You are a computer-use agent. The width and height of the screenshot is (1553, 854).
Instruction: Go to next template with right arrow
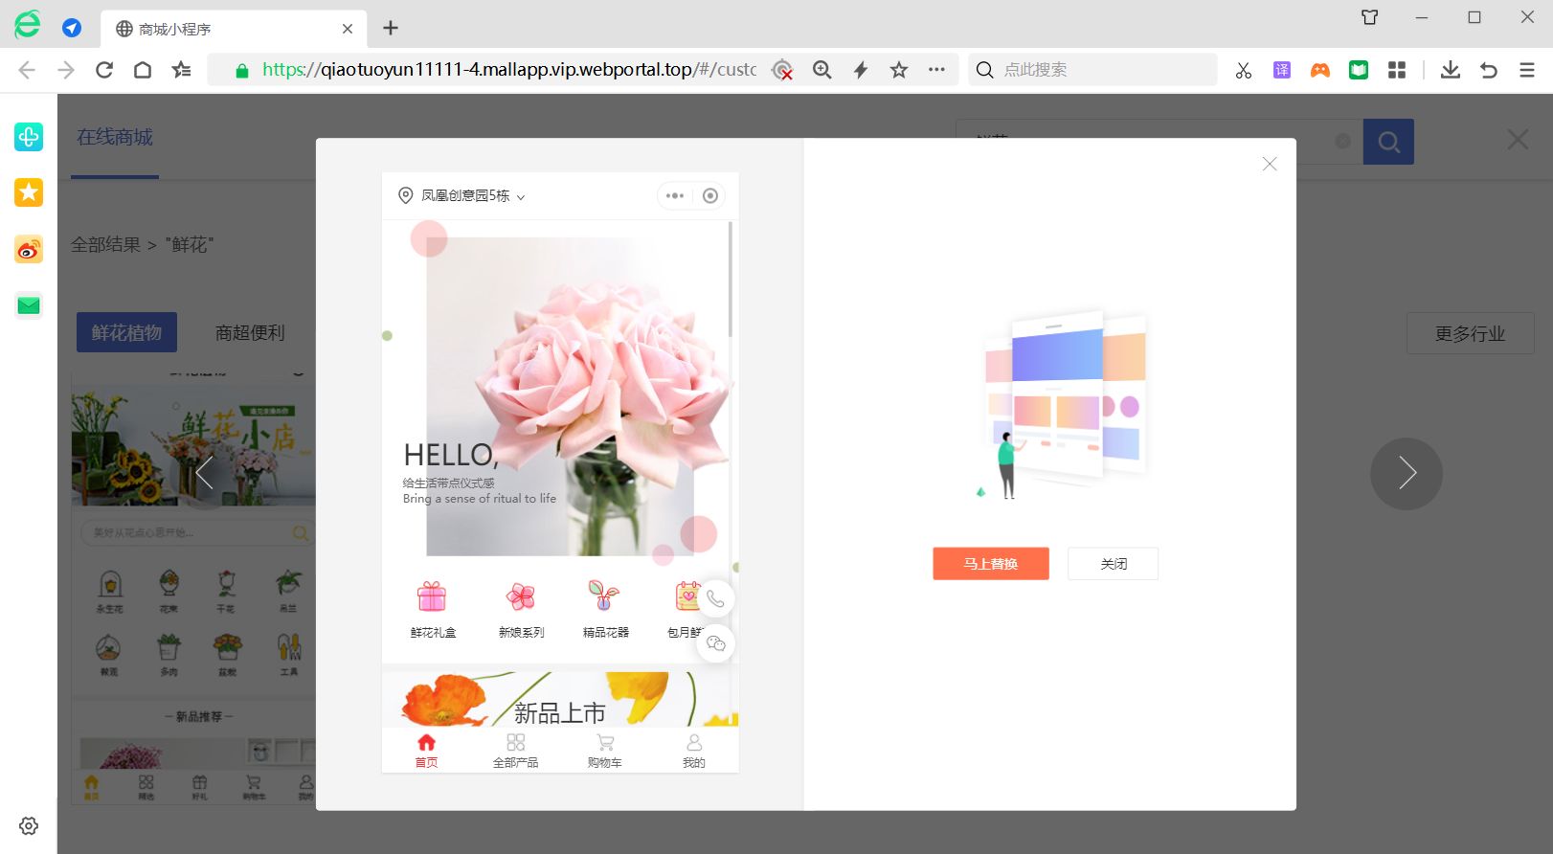(x=1406, y=474)
